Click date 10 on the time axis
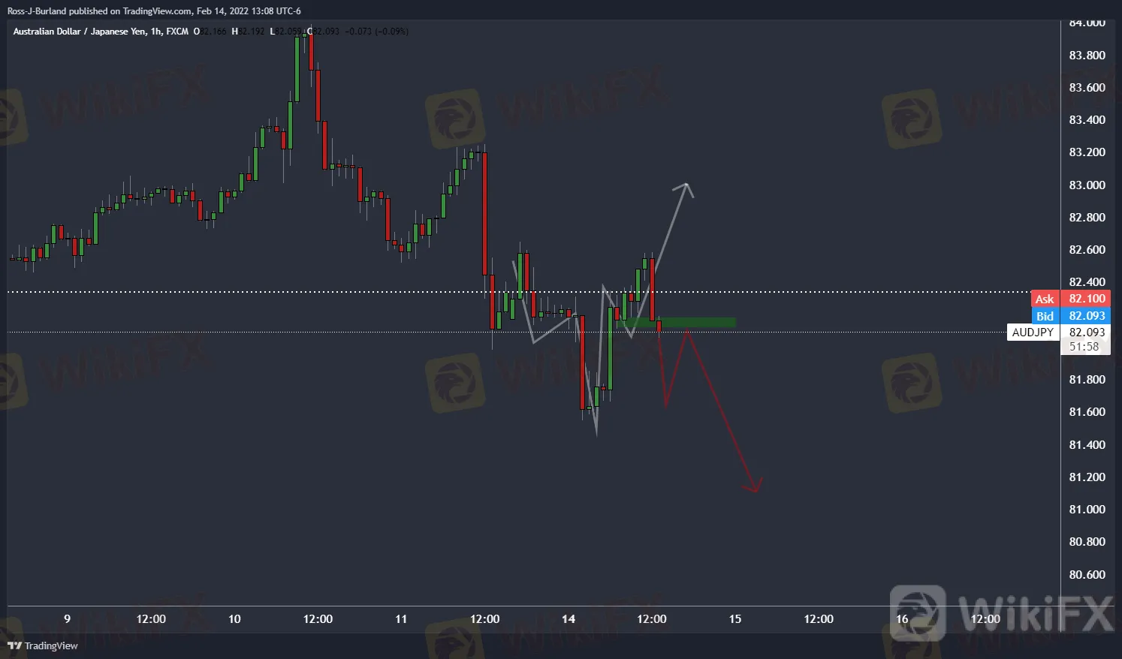Image resolution: width=1122 pixels, height=659 pixels. click(234, 619)
